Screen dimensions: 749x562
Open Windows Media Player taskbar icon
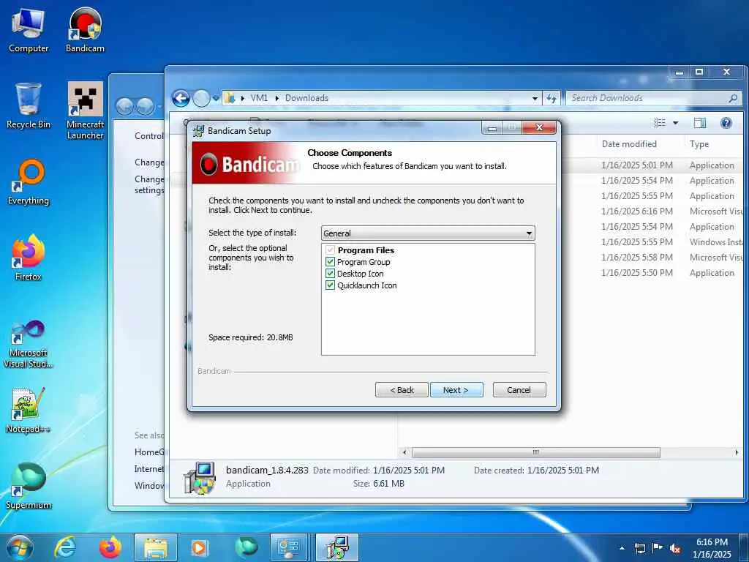[199, 547]
